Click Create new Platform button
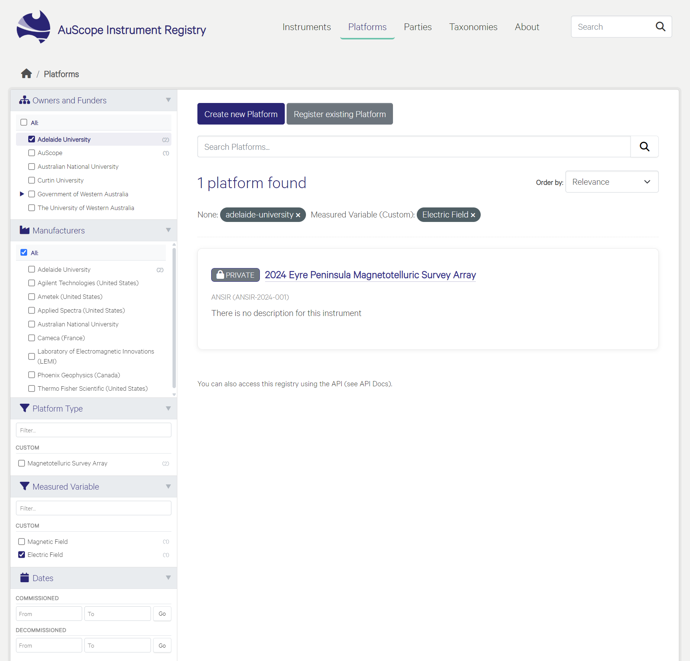Image resolution: width=690 pixels, height=661 pixels. 241,114
